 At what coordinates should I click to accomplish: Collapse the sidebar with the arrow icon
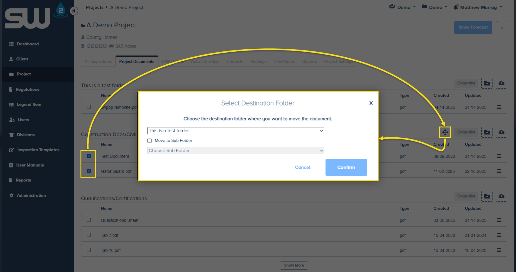click(x=74, y=11)
